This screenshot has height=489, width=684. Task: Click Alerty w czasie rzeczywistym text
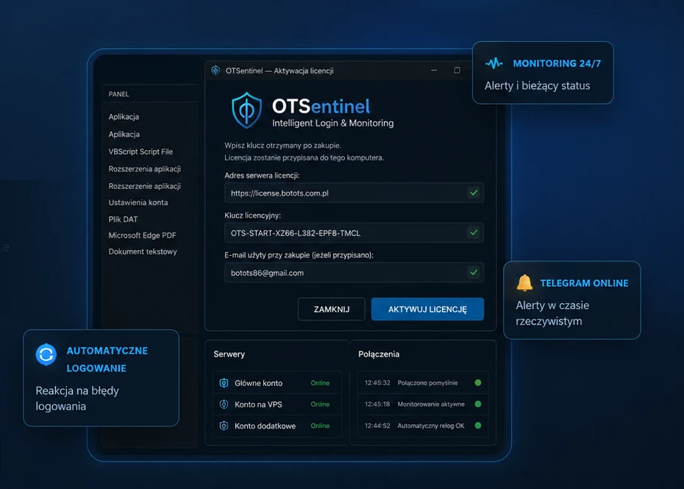552,313
